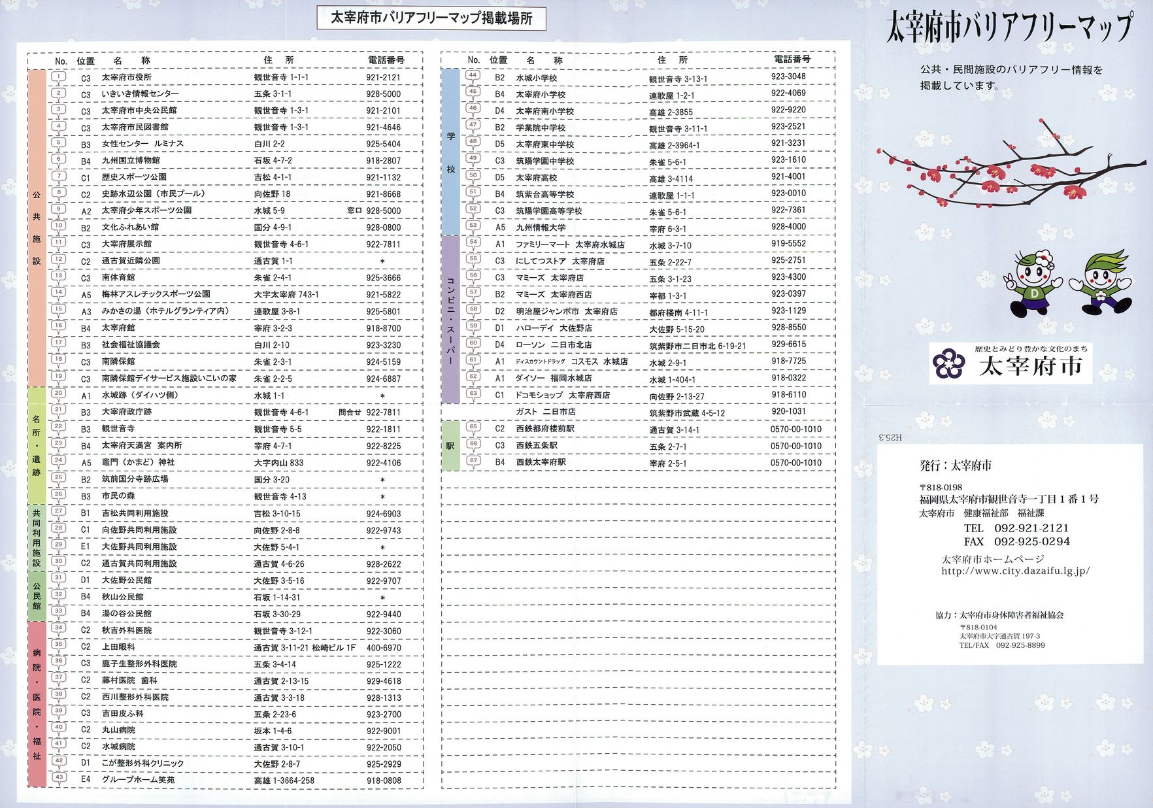Screen dimensions: 1153x808
Task: Click the 太宰府市バリアフリーマップ掲載場所 header box
Action: click(x=431, y=18)
